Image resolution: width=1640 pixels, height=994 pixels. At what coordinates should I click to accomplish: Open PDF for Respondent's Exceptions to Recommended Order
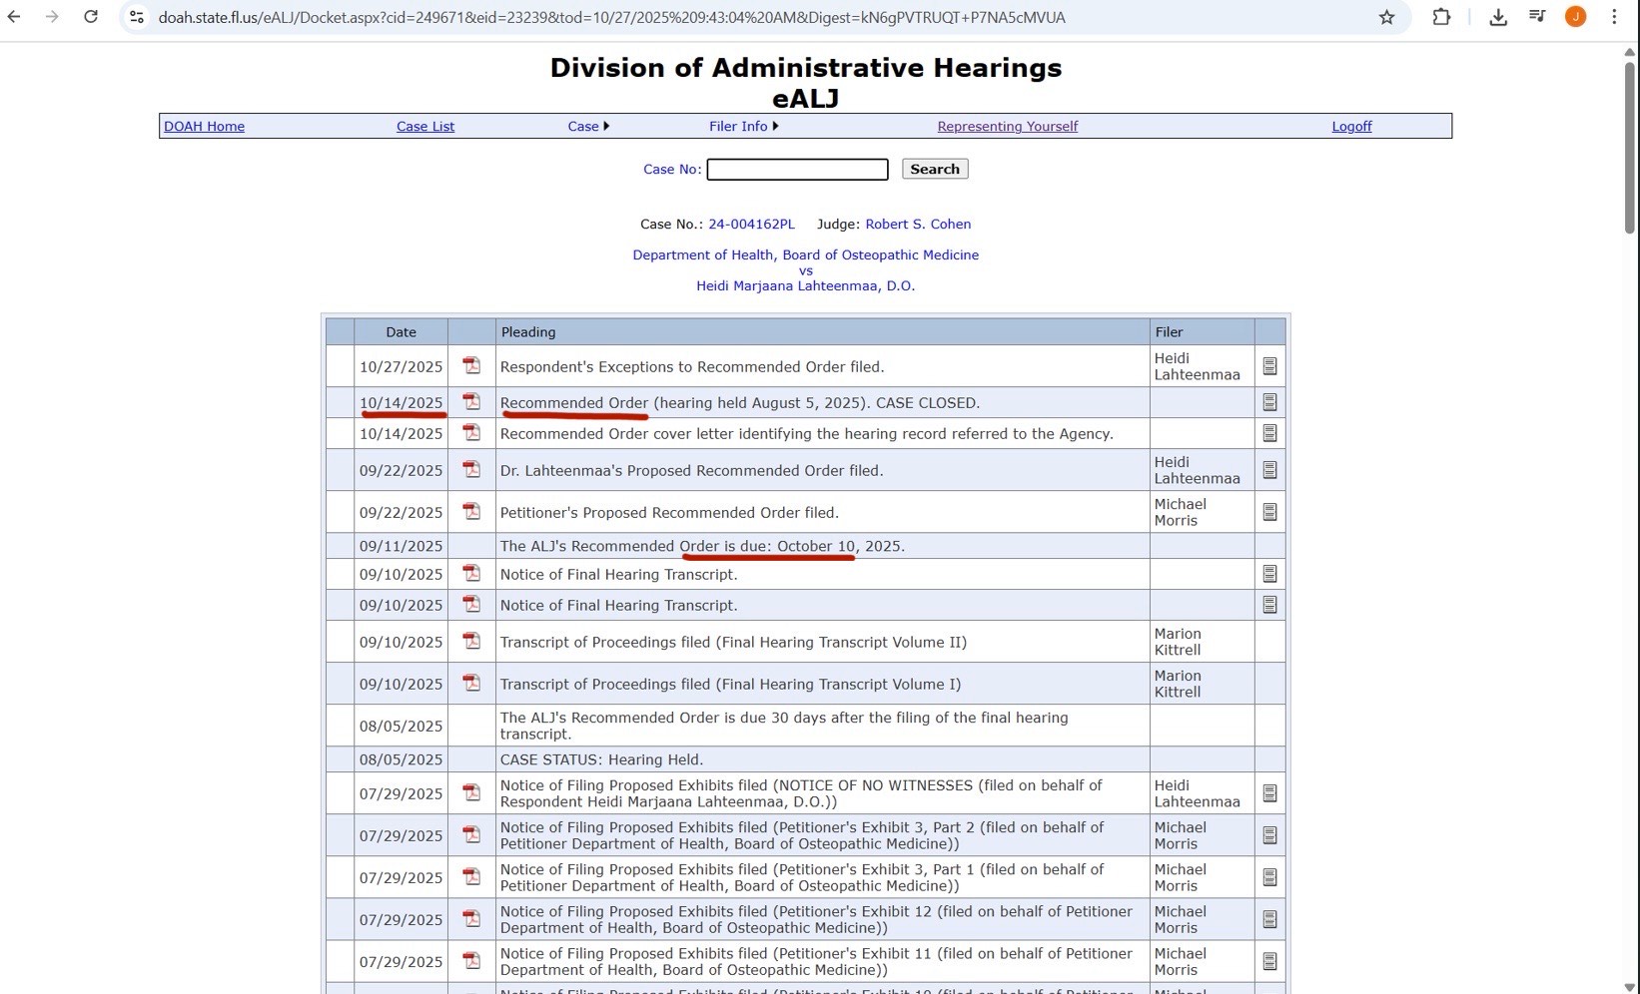(x=471, y=366)
